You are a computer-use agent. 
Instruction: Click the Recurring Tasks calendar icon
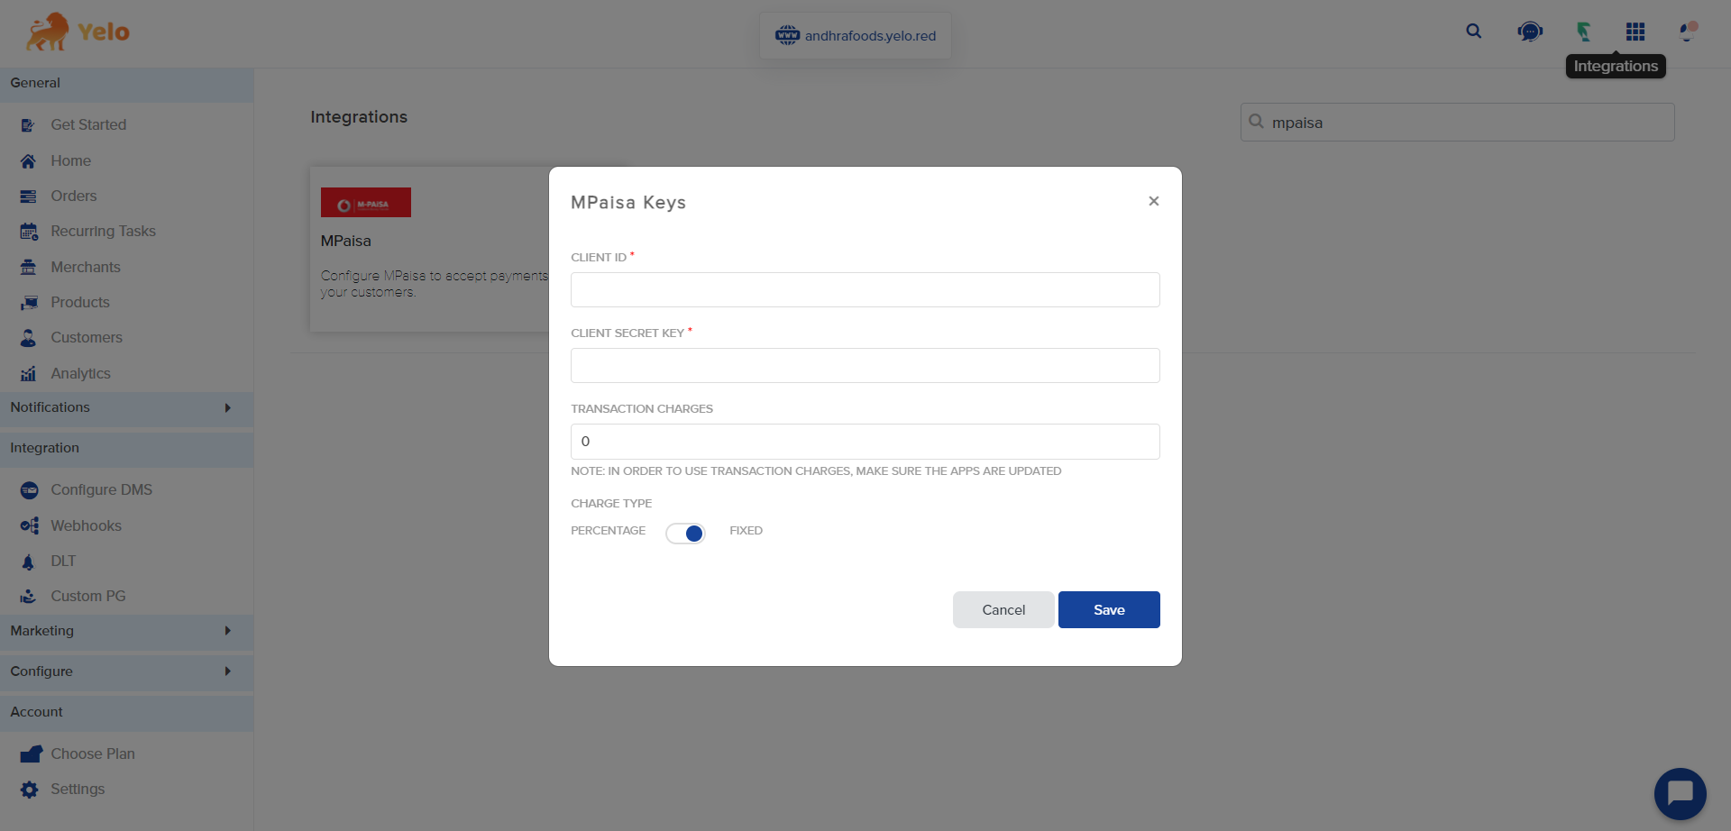point(29,232)
